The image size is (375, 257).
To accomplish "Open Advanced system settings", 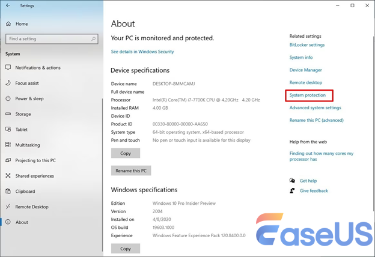I will [x=316, y=107].
